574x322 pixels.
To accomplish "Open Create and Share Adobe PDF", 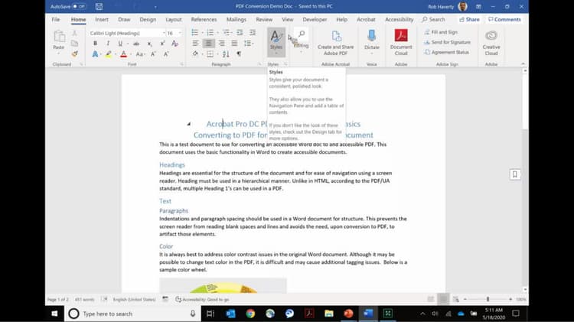I will (x=336, y=43).
